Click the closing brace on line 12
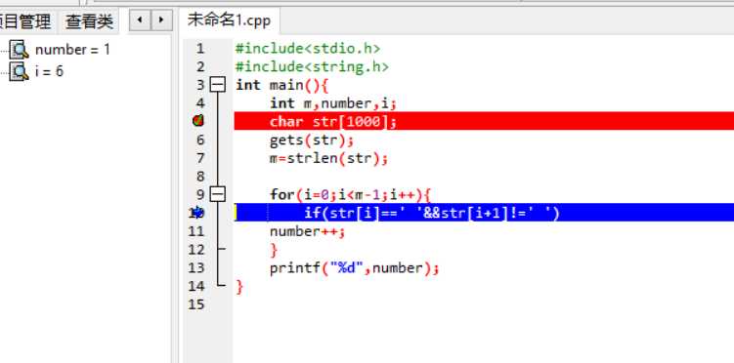734x363 pixels. click(x=274, y=250)
